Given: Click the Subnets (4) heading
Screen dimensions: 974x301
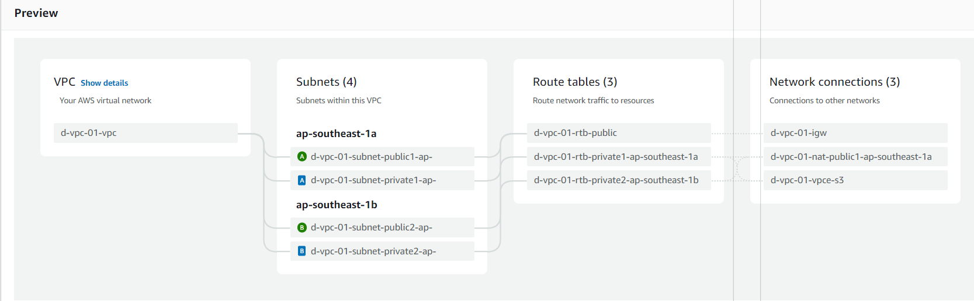Looking at the screenshot, I should click(x=327, y=82).
